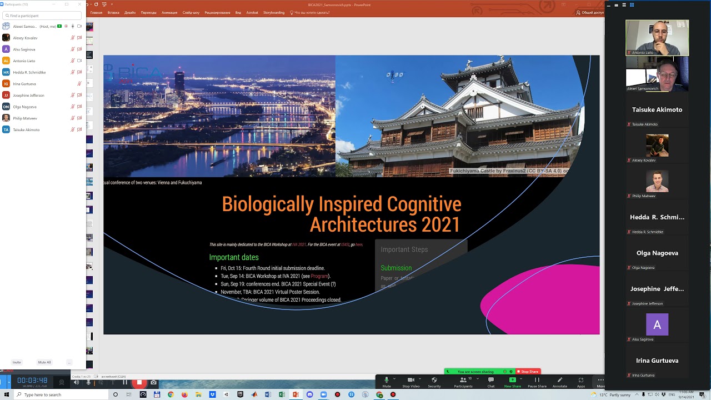Open the Вставка ribbon tab
711x400 pixels.
113,12
